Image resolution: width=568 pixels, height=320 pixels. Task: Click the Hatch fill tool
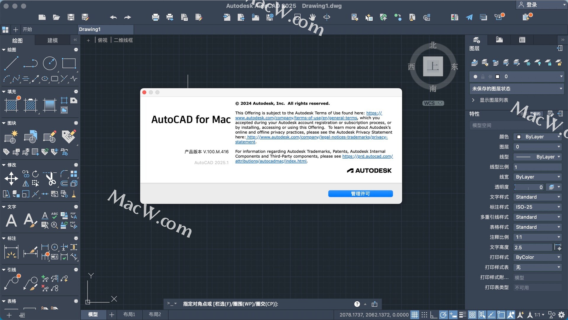12,105
